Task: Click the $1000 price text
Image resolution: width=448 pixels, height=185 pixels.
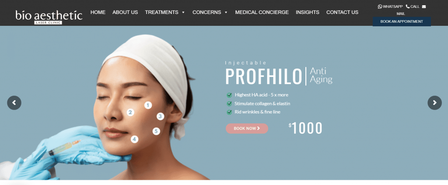Action: (305, 128)
